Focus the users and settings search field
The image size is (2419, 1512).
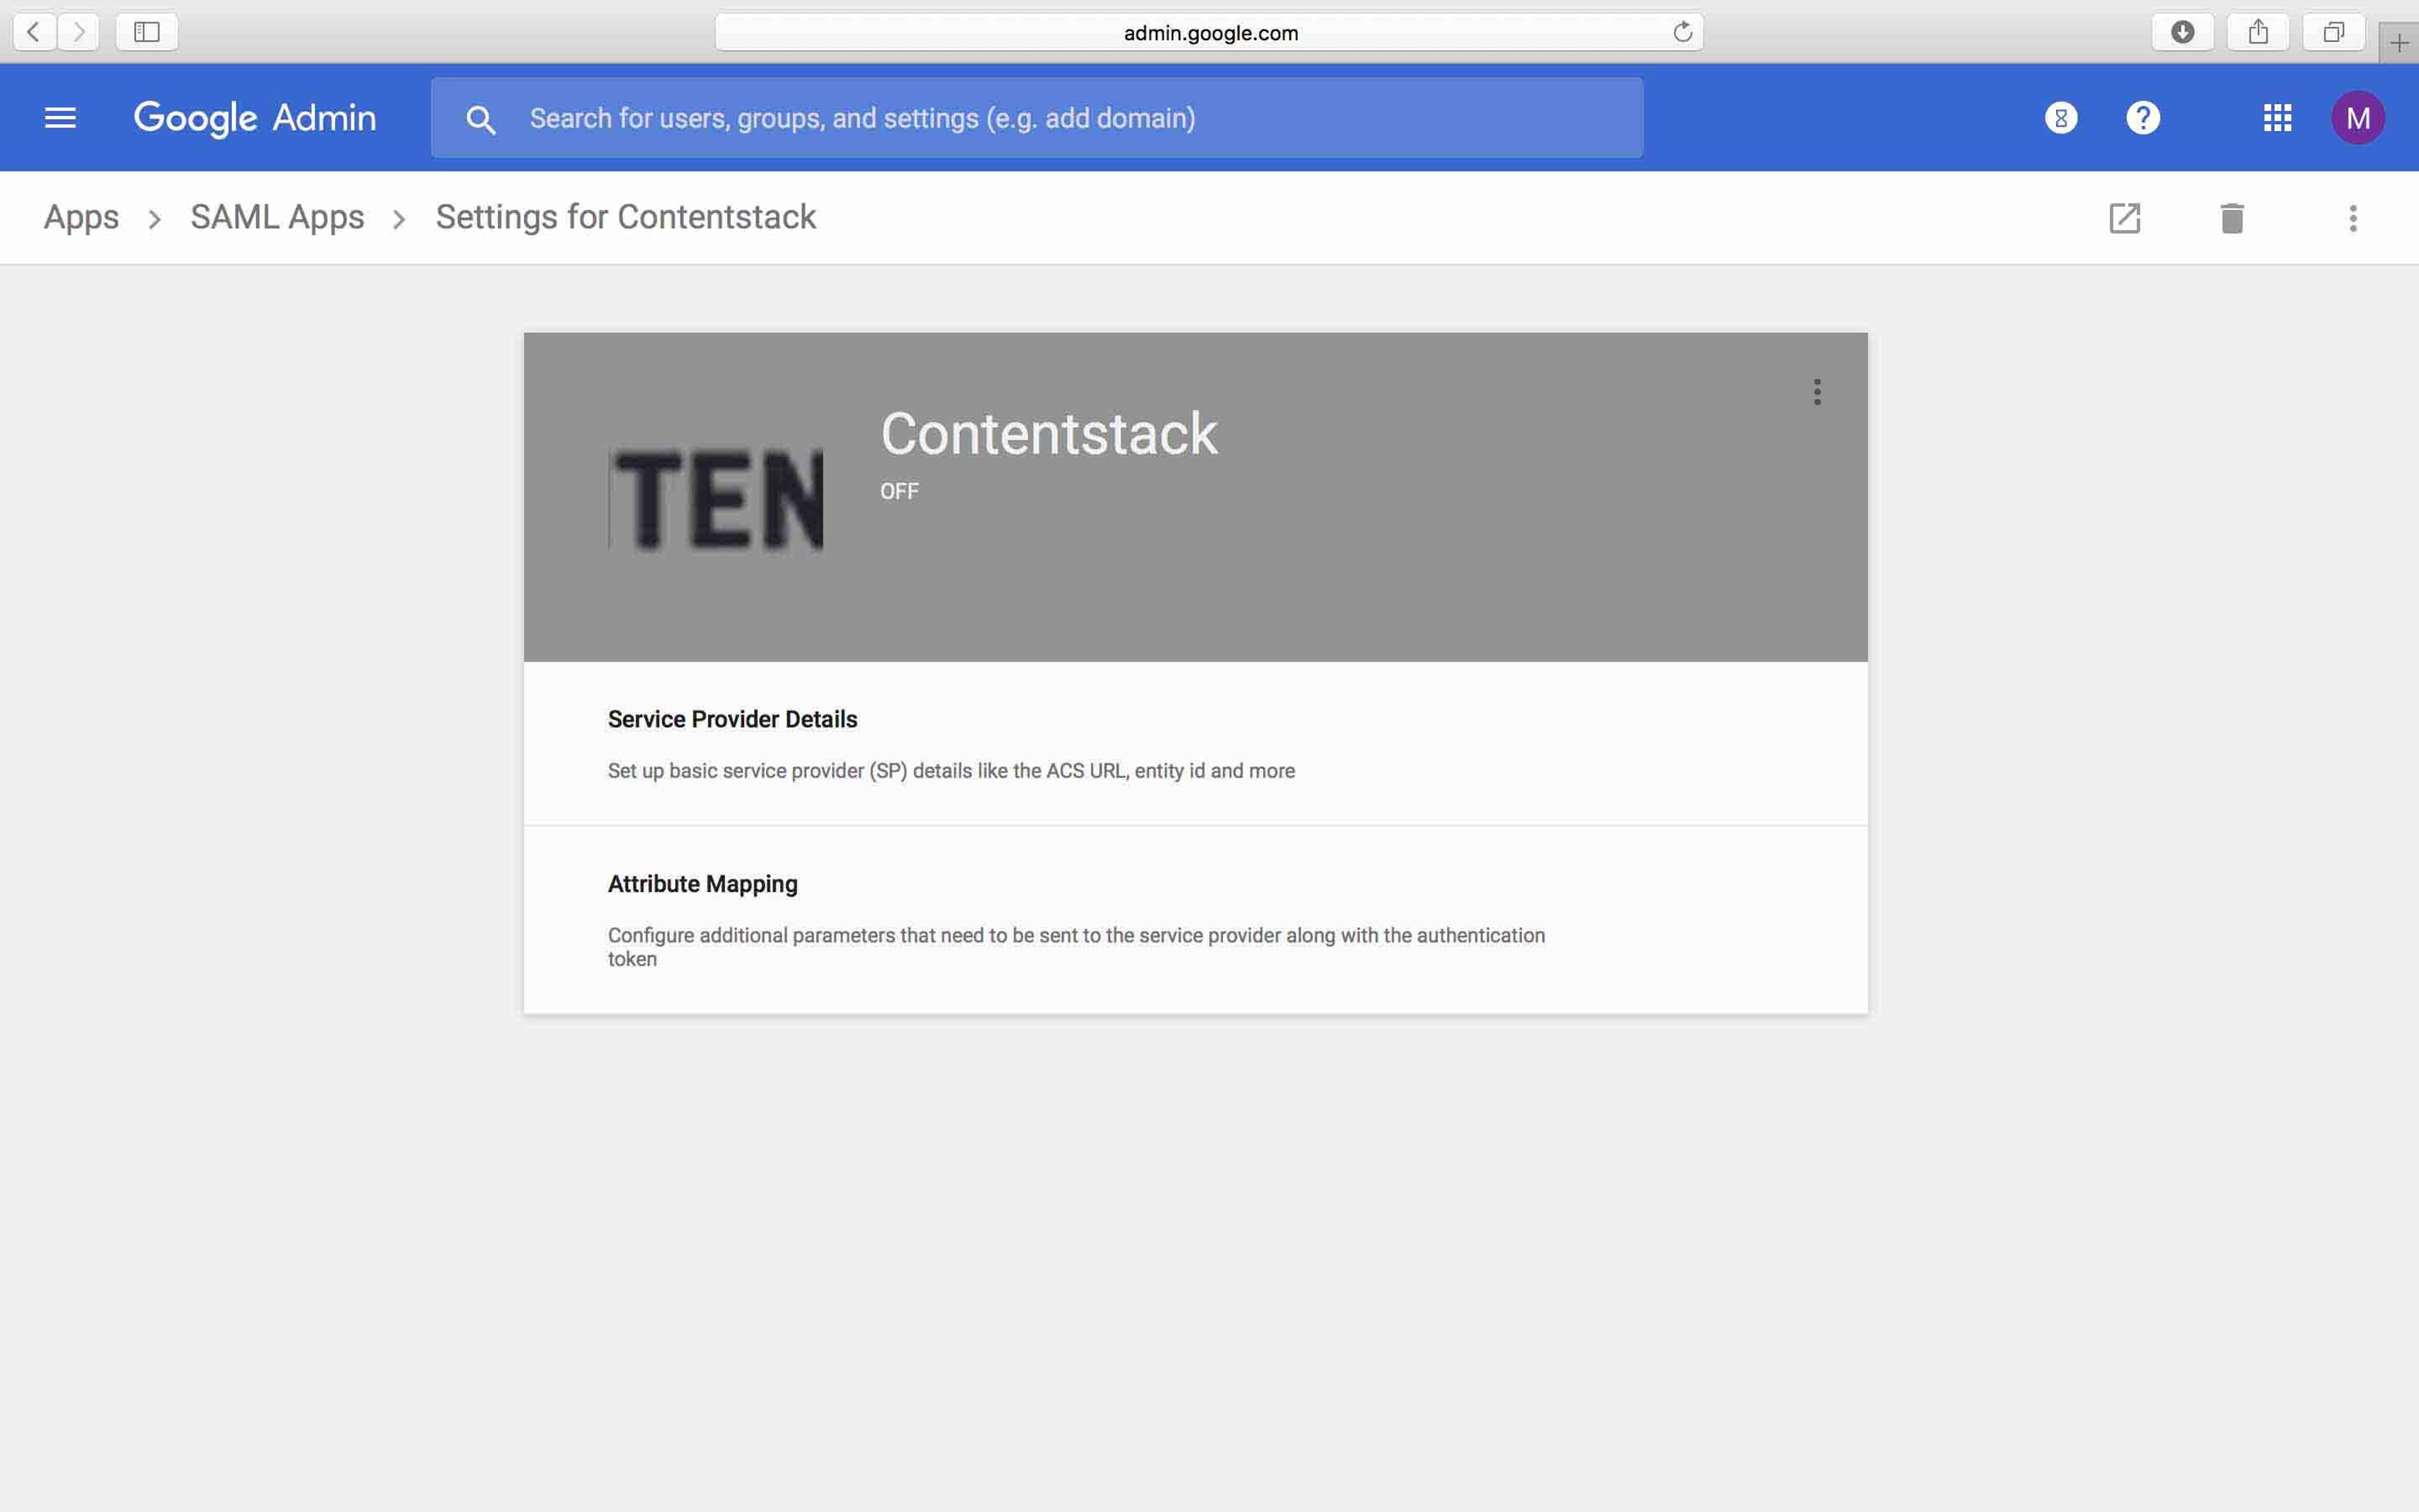click(x=1036, y=118)
